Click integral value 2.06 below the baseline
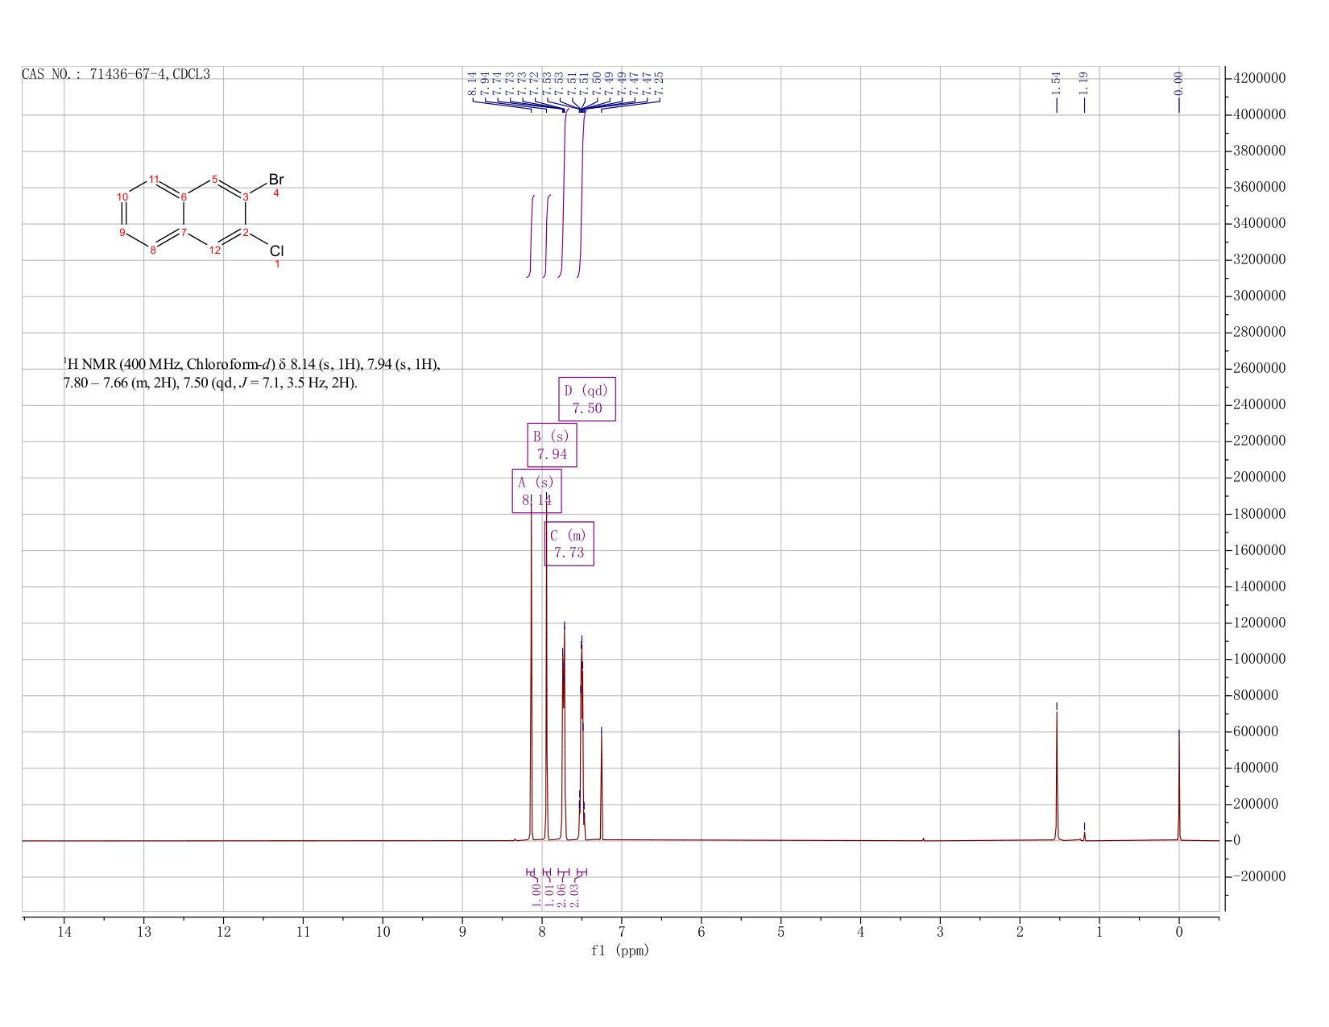 tap(562, 895)
